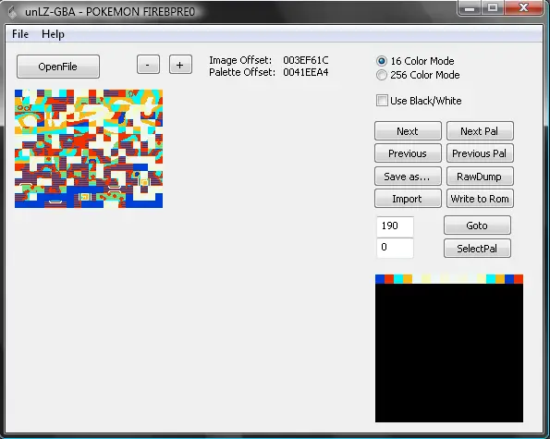The width and height of the screenshot is (550, 439).
Task: Switch to the Previous Pal palette
Action: [480, 153]
